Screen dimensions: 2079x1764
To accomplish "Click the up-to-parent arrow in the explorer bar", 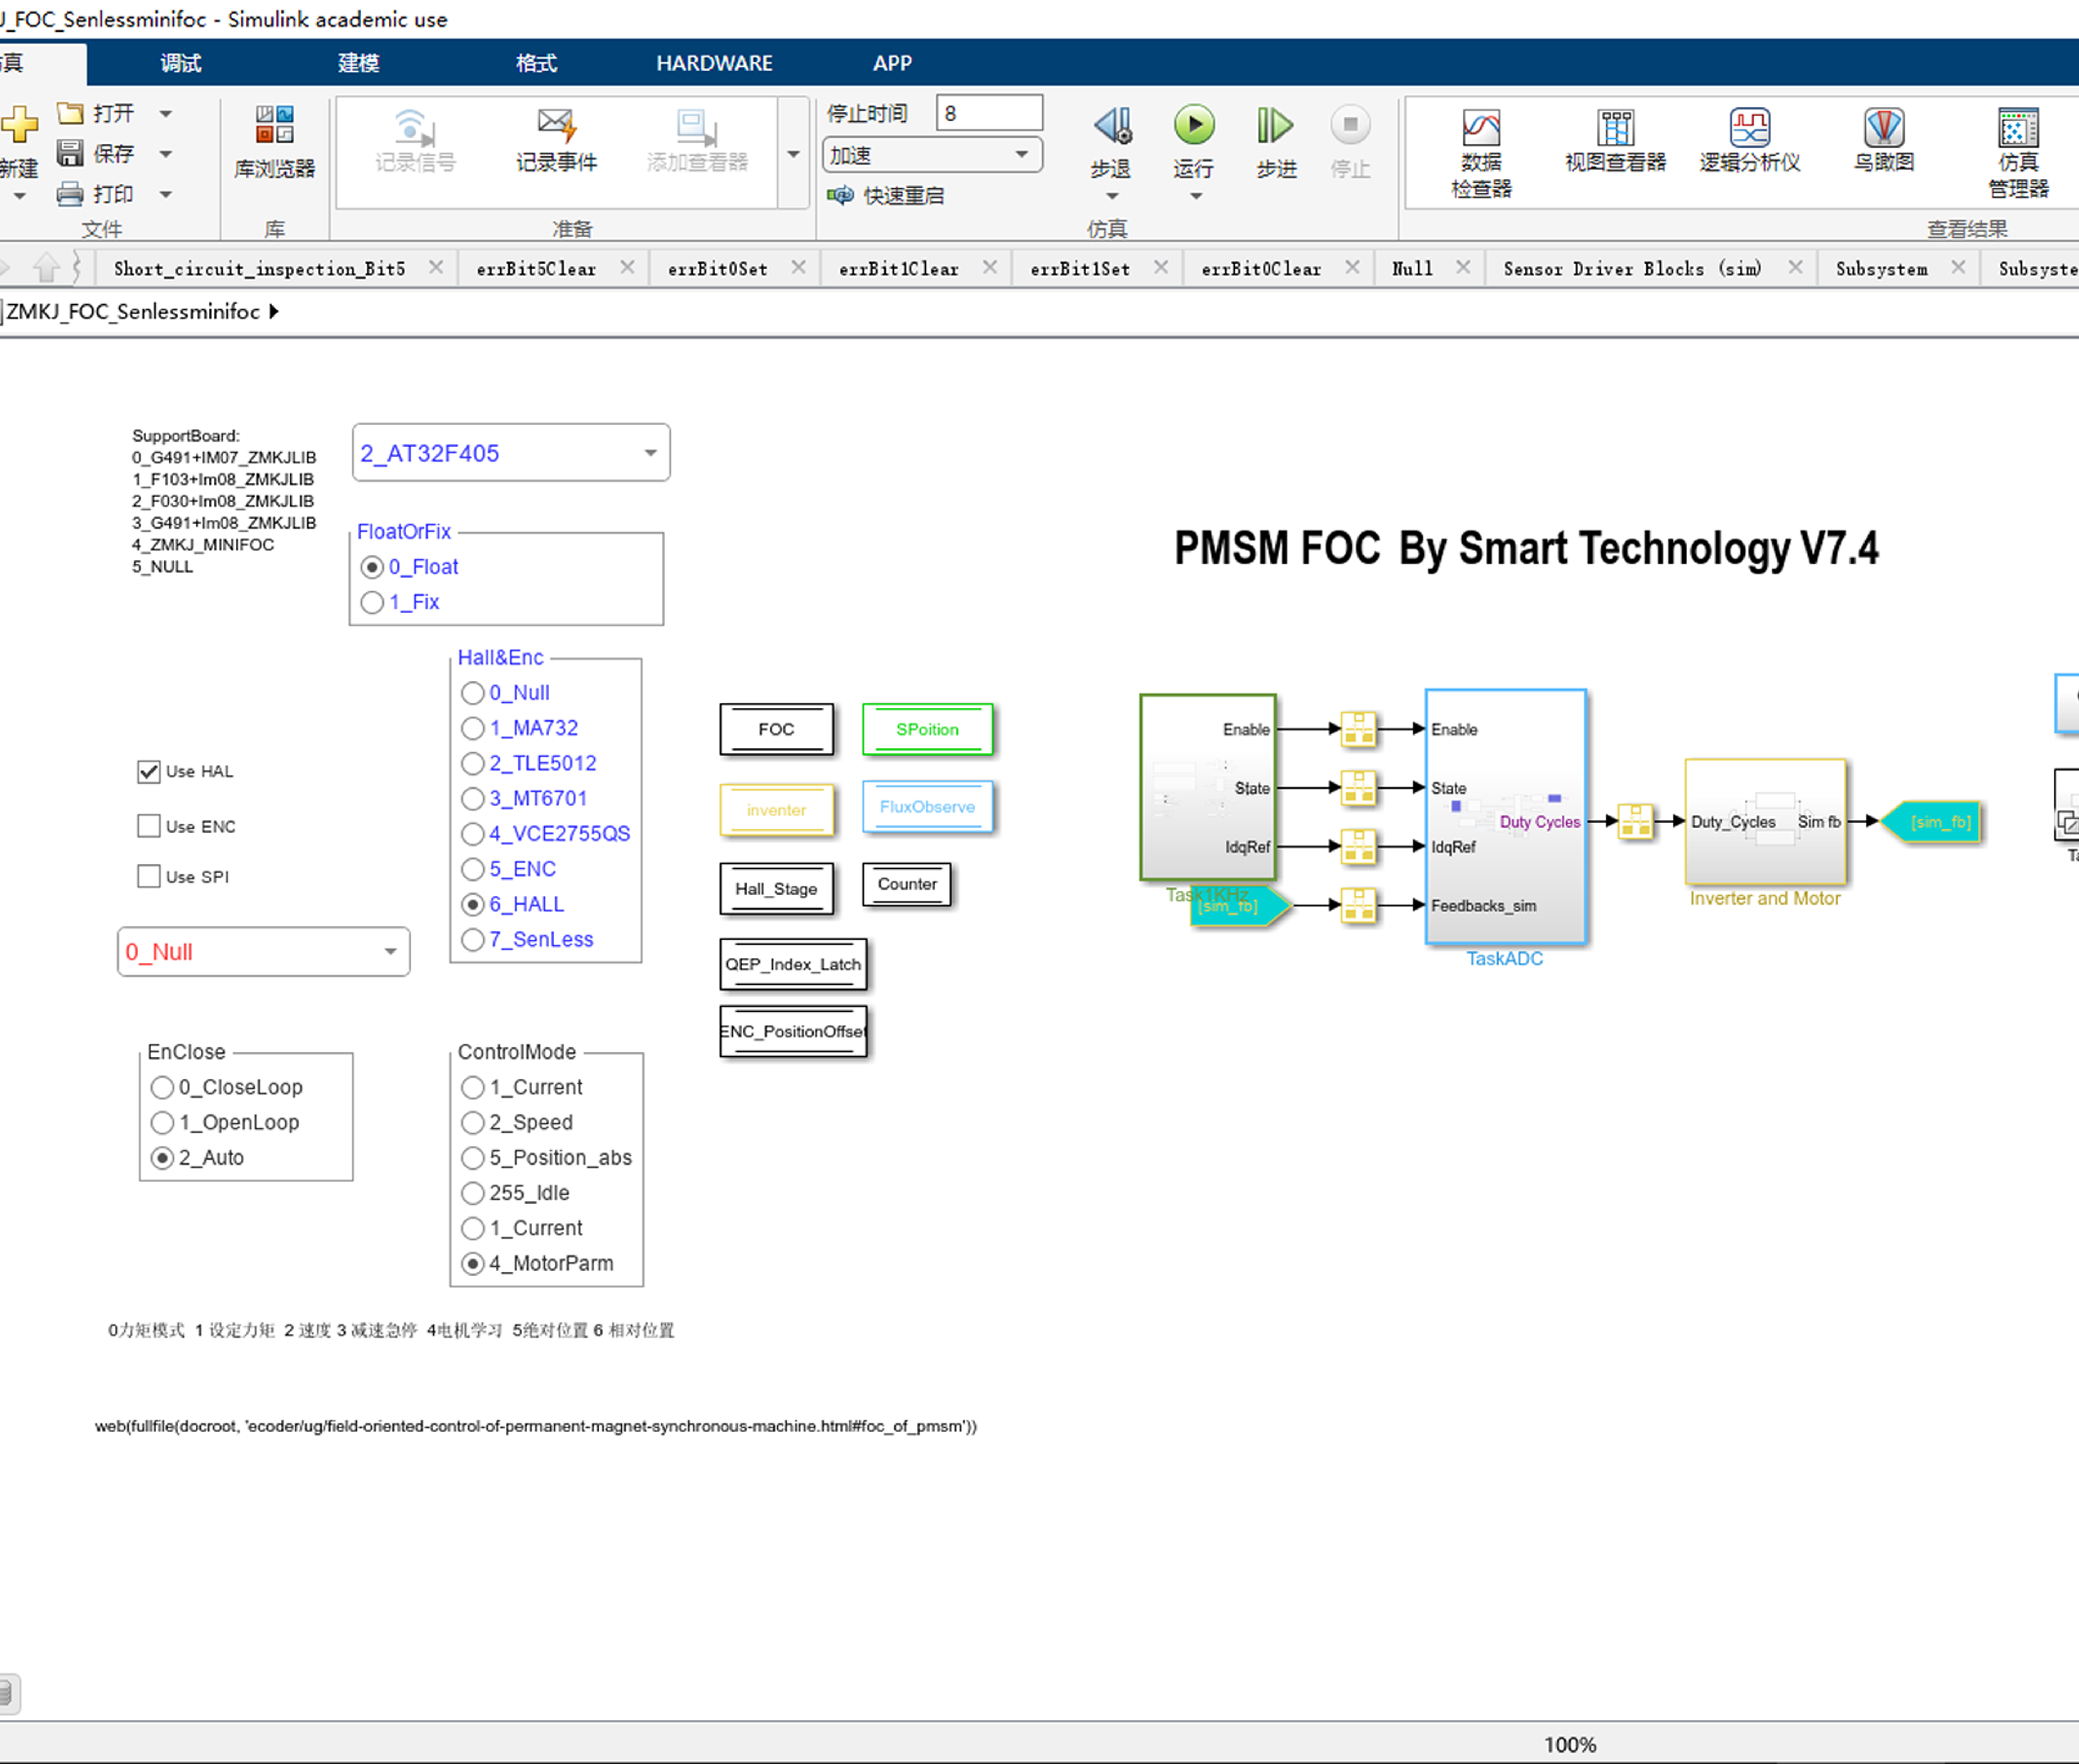I will pos(46,268).
